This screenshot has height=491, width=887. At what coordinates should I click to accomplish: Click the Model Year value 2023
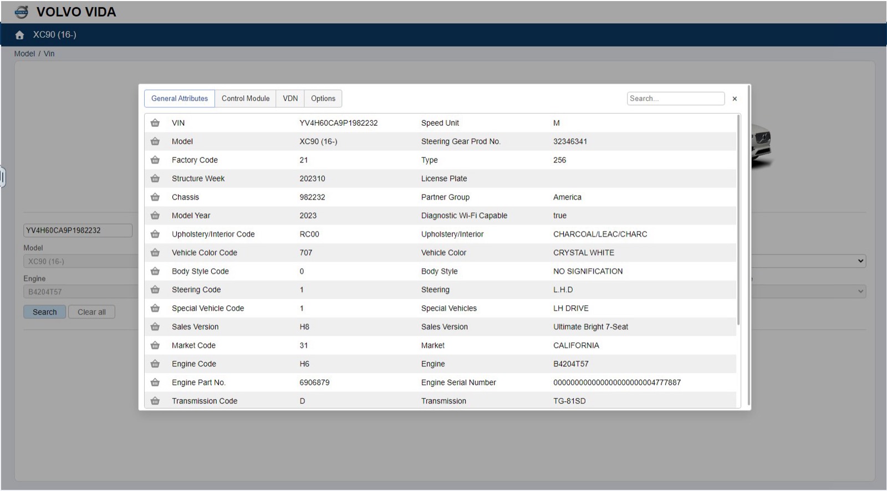coord(308,216)
